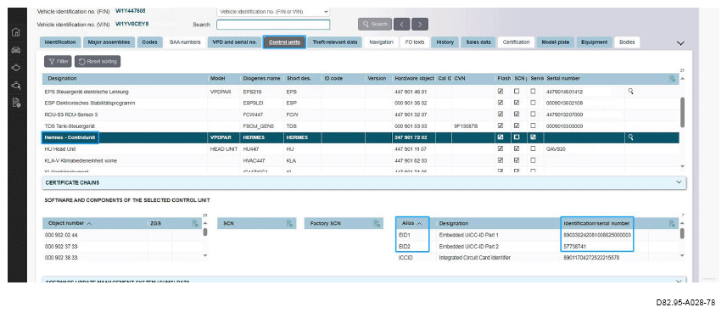Click the control units table vertical scrollbar
Viewport: 727px width, 313px height.
pyautogui.click(x=682, y=112)
